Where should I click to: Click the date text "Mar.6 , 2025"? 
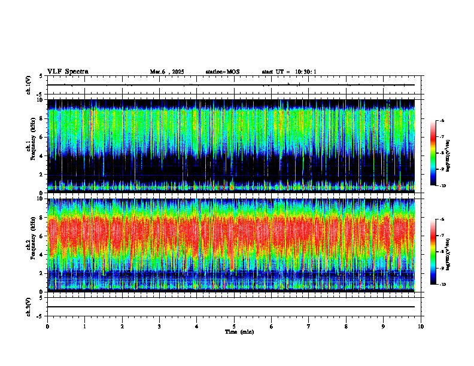pyautogui.click(x=167, y=72)
